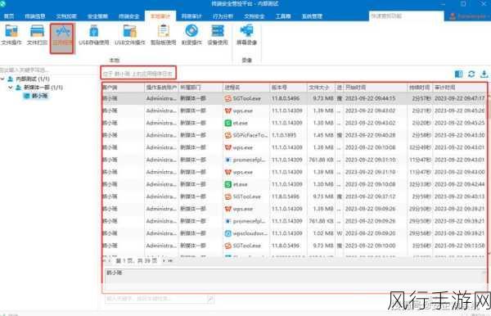Jump to the last page of results
This screenshot has width=491, height=316.
[x=170, y=260]
